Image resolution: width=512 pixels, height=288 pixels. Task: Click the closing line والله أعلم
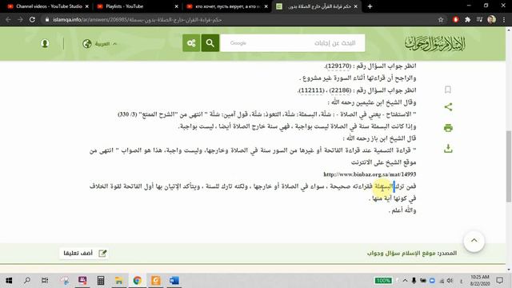[402, 210]
